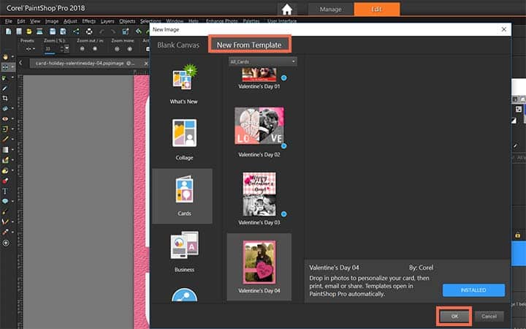Open the Zoom percent slider dropdown
This screenshot has height=329, width=526.
pos(66,49)
